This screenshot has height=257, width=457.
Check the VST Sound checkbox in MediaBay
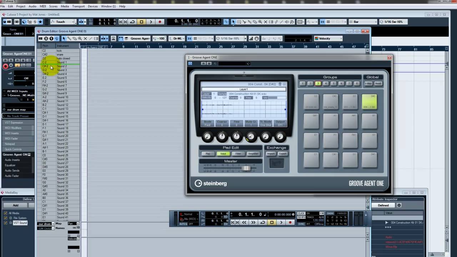click(5, 223)
